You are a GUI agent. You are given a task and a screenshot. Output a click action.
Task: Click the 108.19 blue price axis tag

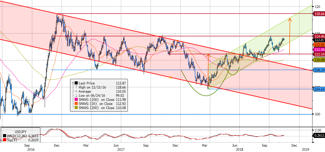coord(319,70)
